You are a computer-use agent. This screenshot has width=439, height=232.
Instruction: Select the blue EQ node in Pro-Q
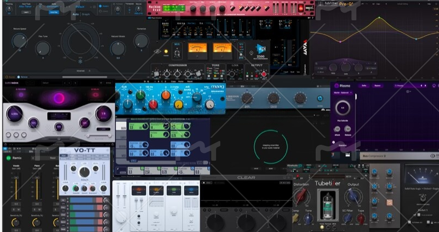click(416, 39)
